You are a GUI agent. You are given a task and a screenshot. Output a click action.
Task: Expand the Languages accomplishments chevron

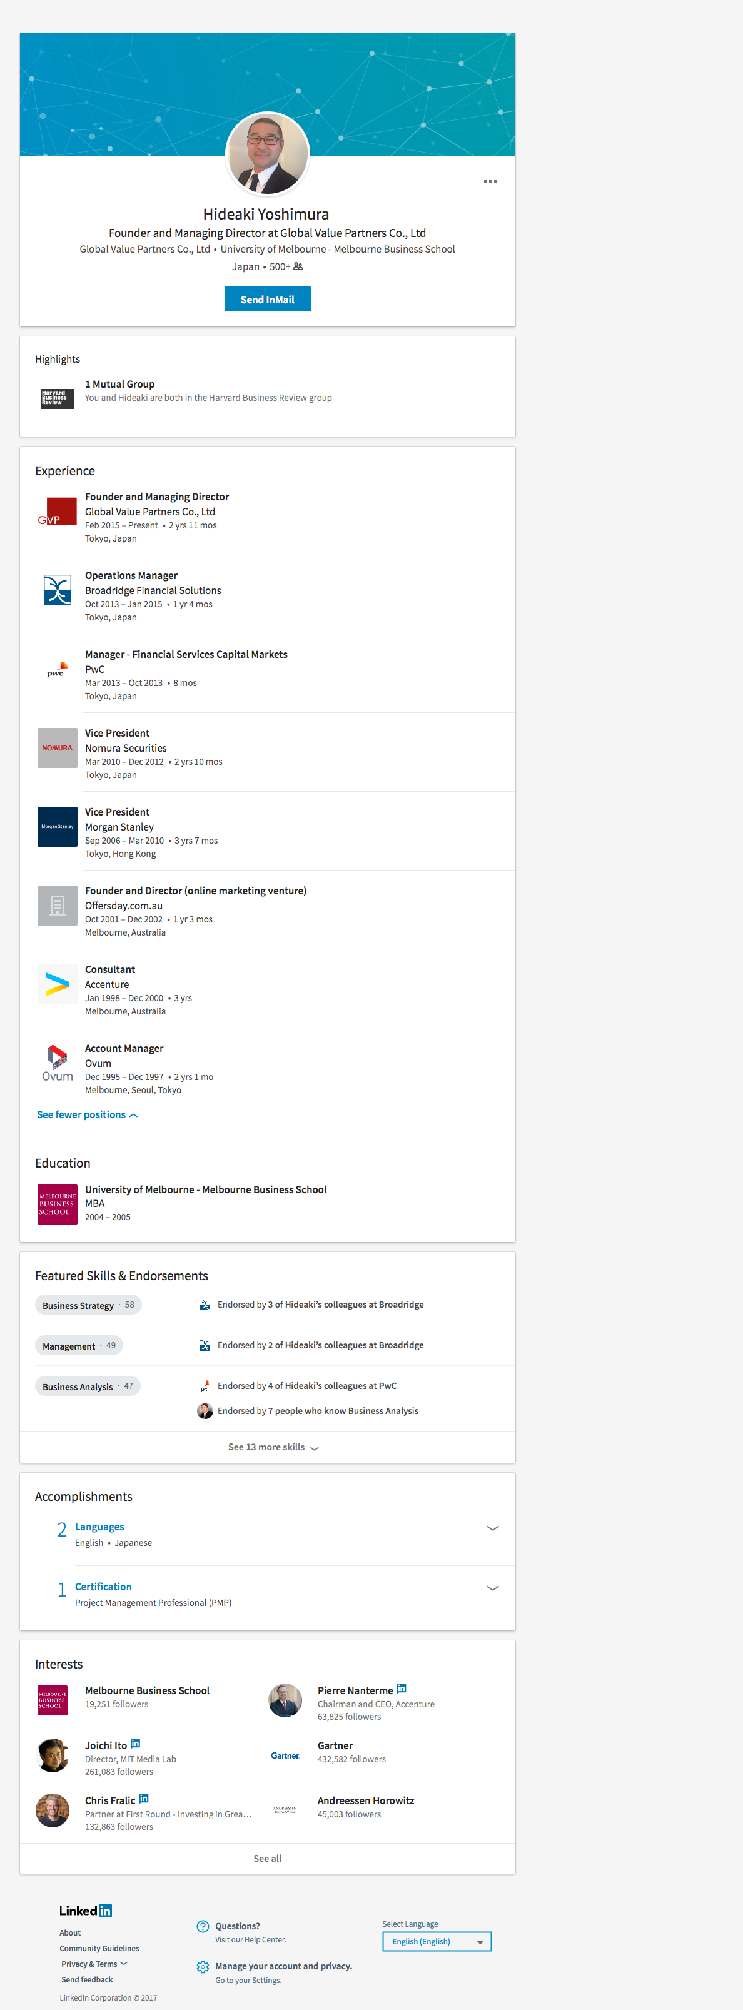[x=492, y=1528]
